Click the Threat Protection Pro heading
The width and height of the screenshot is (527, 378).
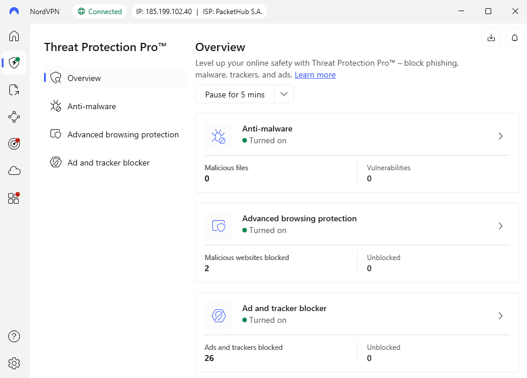tap(105, 47)
